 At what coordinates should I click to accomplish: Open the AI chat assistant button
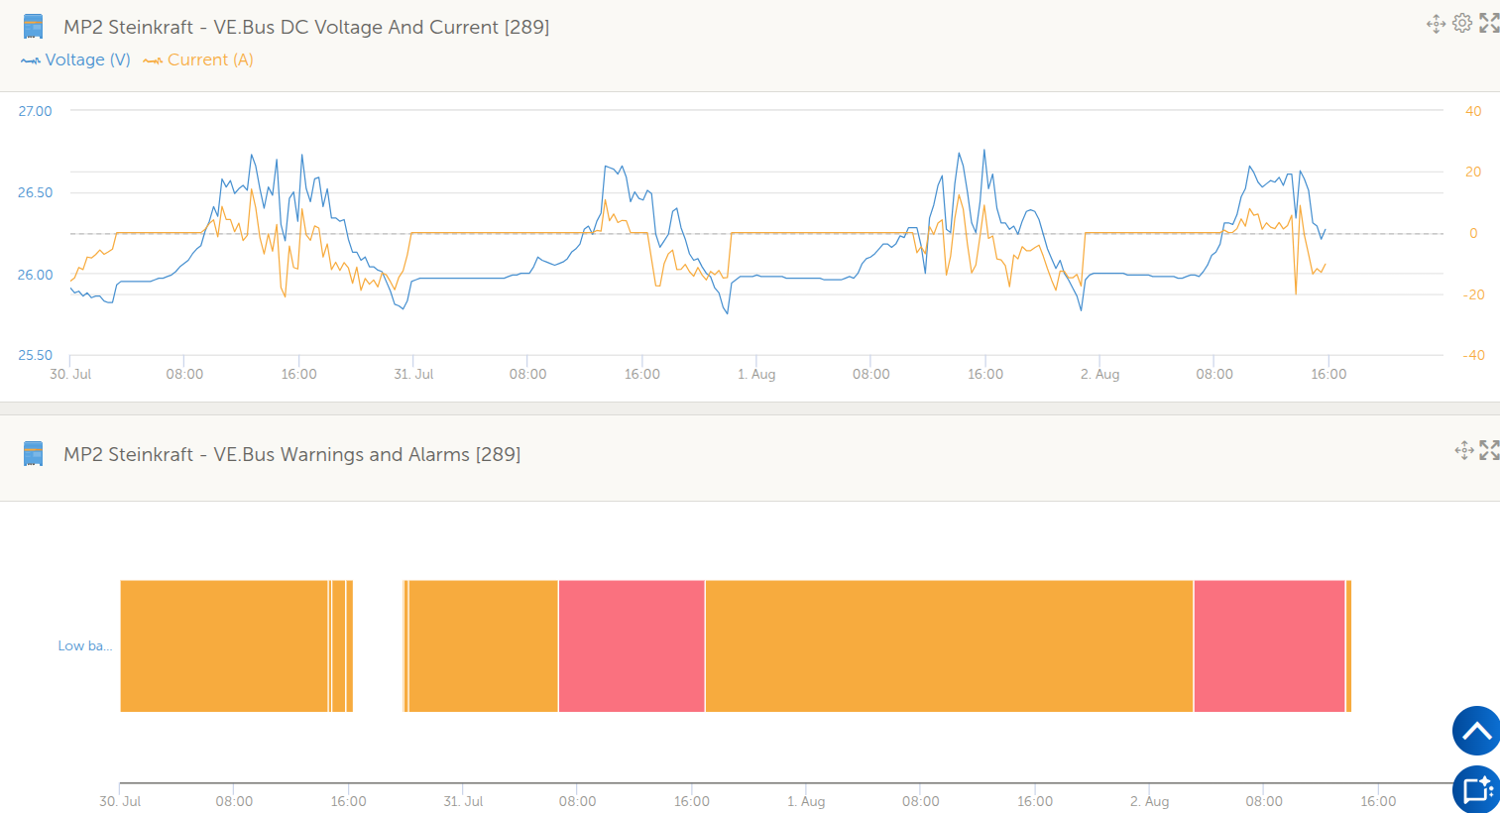[x=1476, y=789]
